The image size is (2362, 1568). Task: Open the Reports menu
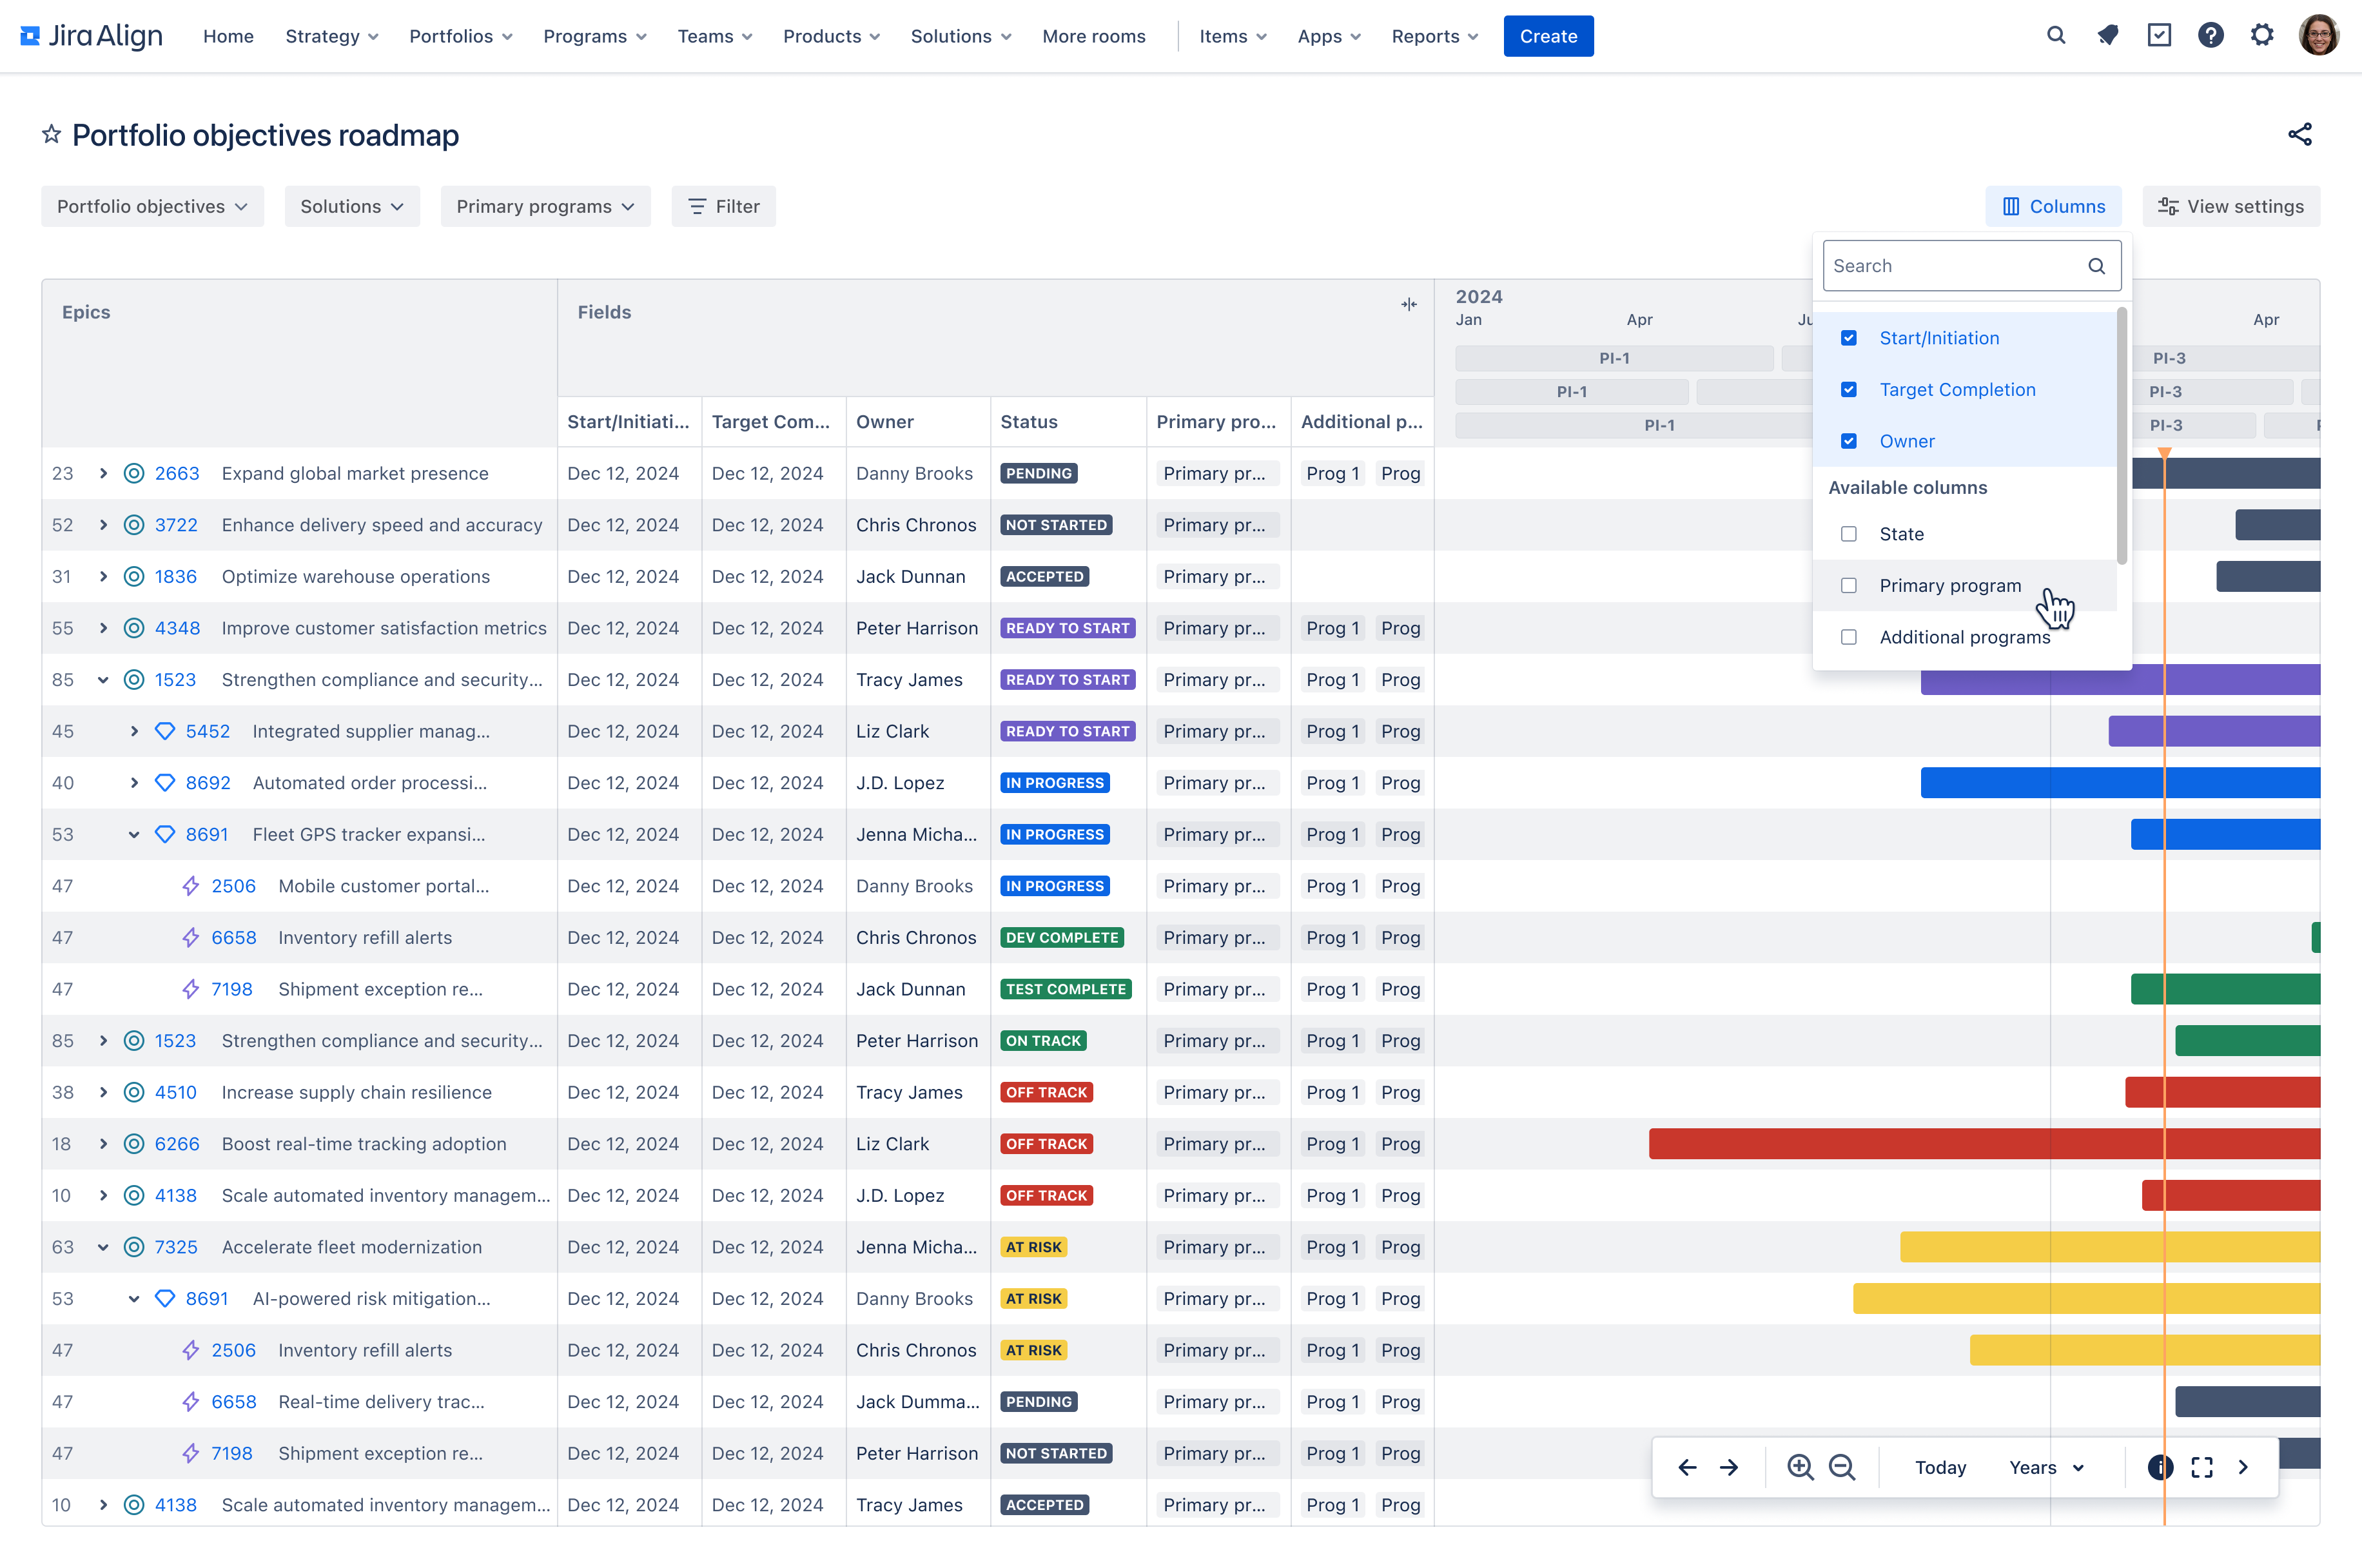[1434, 36]
